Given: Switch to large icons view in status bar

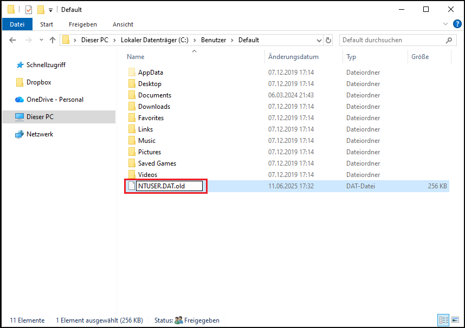Looking at the screenshot, I should pyautogui.click(x=455, y=320).
